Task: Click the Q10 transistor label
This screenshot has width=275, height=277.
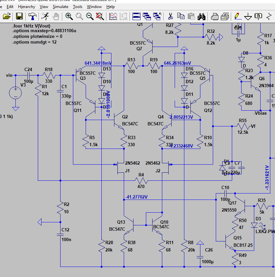Action: point(164,222)
